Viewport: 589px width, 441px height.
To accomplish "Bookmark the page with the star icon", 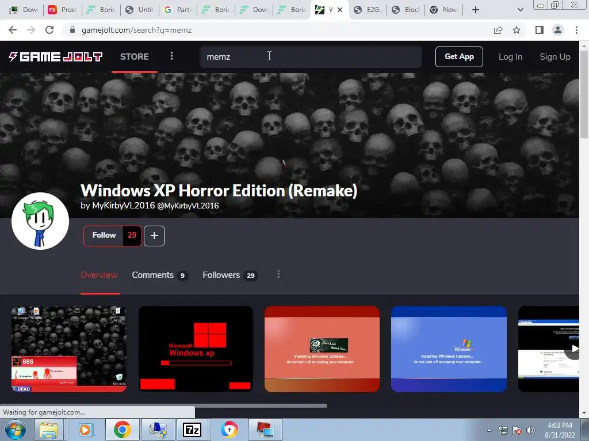I will [517, 30].
